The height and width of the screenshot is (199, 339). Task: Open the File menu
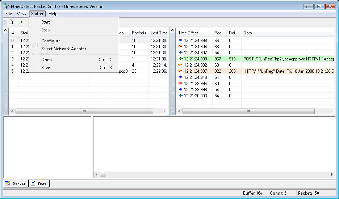click(9, 14)
